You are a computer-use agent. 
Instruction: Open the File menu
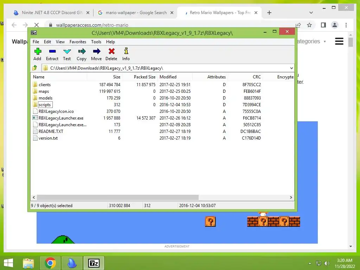tap(36, 42)
